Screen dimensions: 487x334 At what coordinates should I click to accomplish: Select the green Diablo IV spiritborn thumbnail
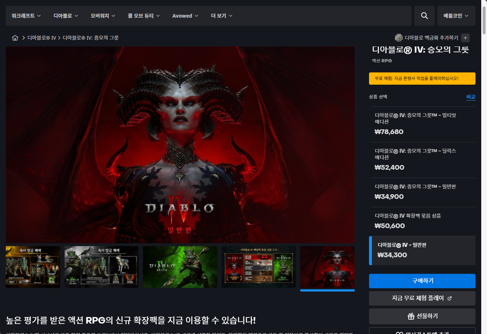180,267
